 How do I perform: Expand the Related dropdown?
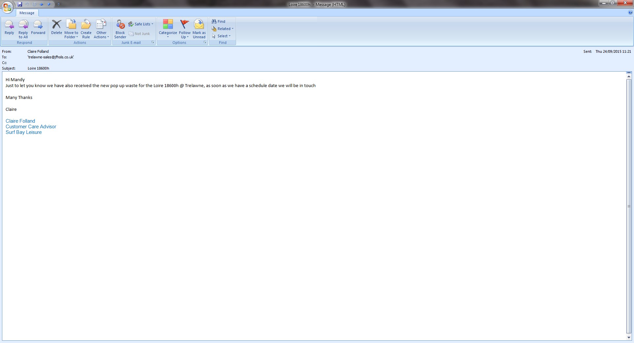pyautogui.click(x=223, y=29)
